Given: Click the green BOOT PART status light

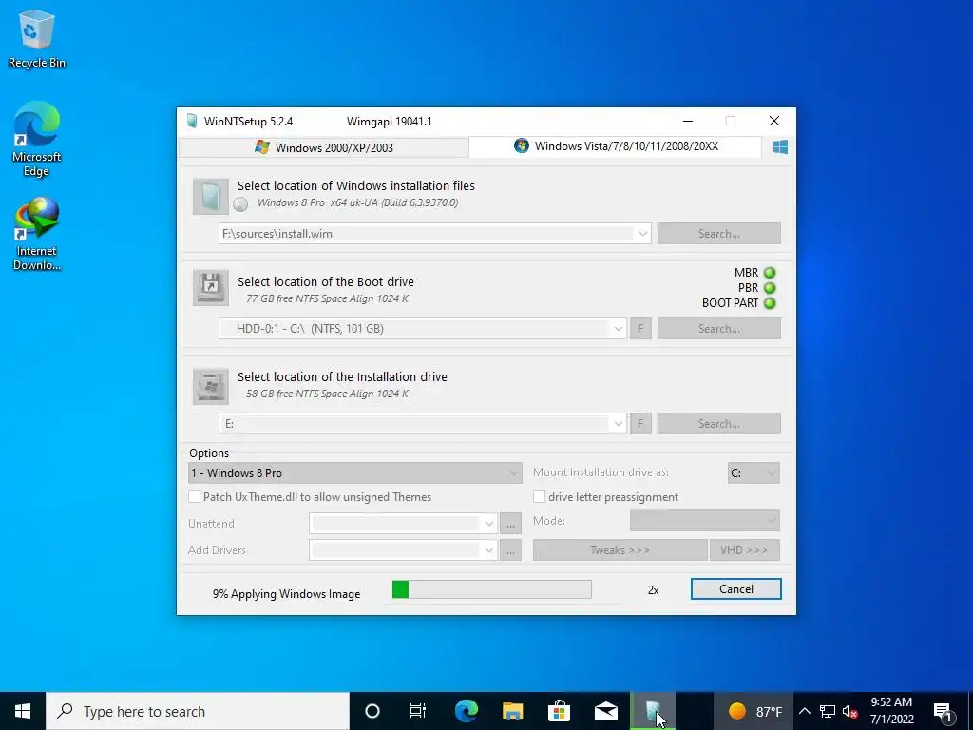Looking at the screenshot, I should (x=770, y=303).
